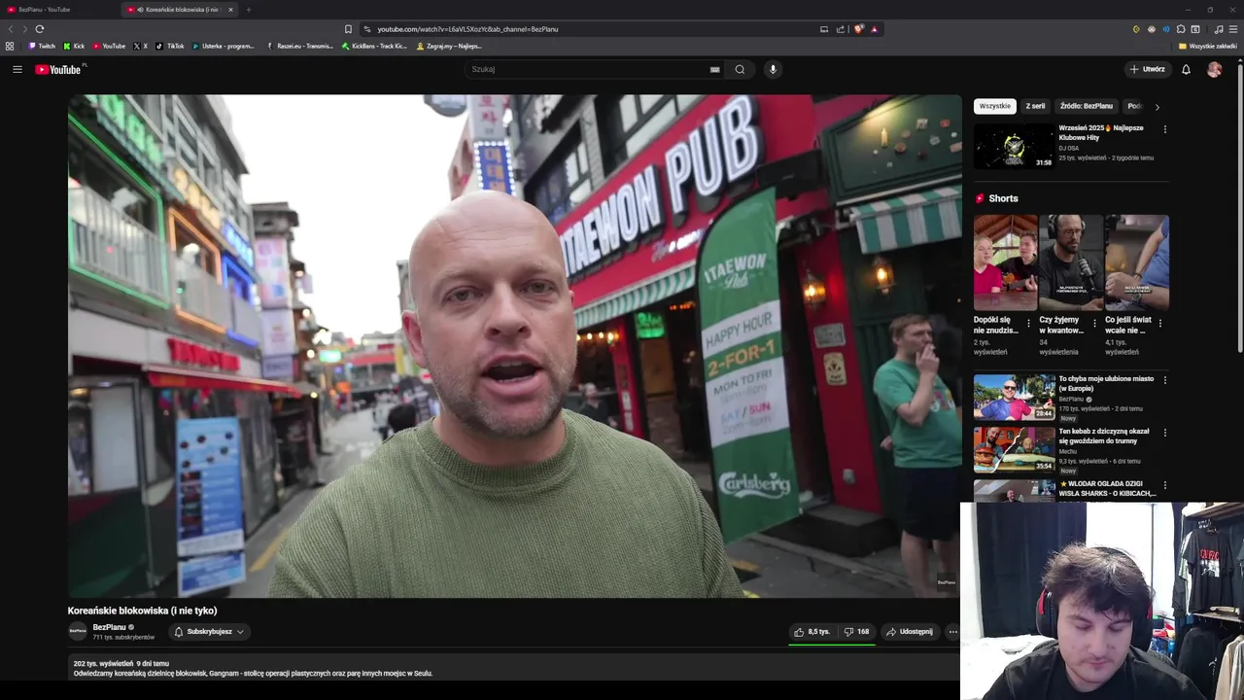Open options menu for the Wrzesień 2025 video

point(1165,129)
